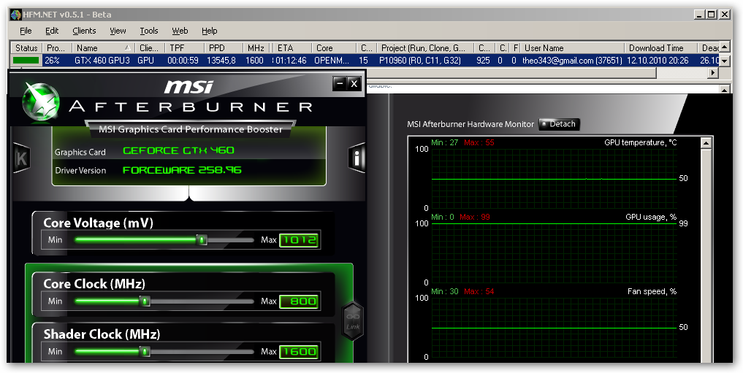This screenshot has height=373, width=743.
Task: Click the HFM.NET title bar app icon
Action: pyautogui.click(x=15, y=14)
